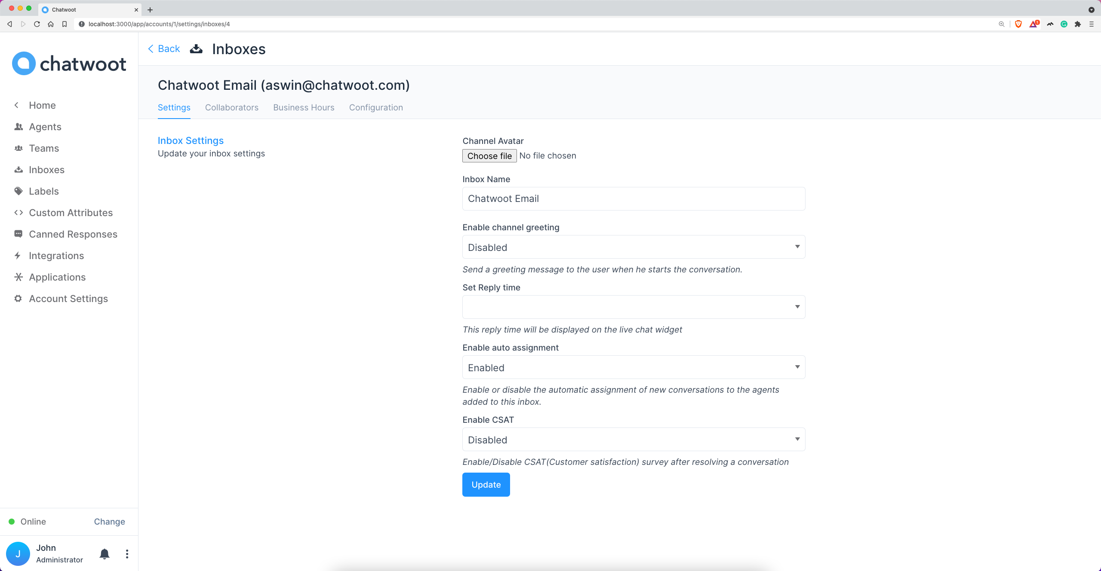Click the Labels tag icon
The image size is (1101, 571).
click(x=18, y=191)
